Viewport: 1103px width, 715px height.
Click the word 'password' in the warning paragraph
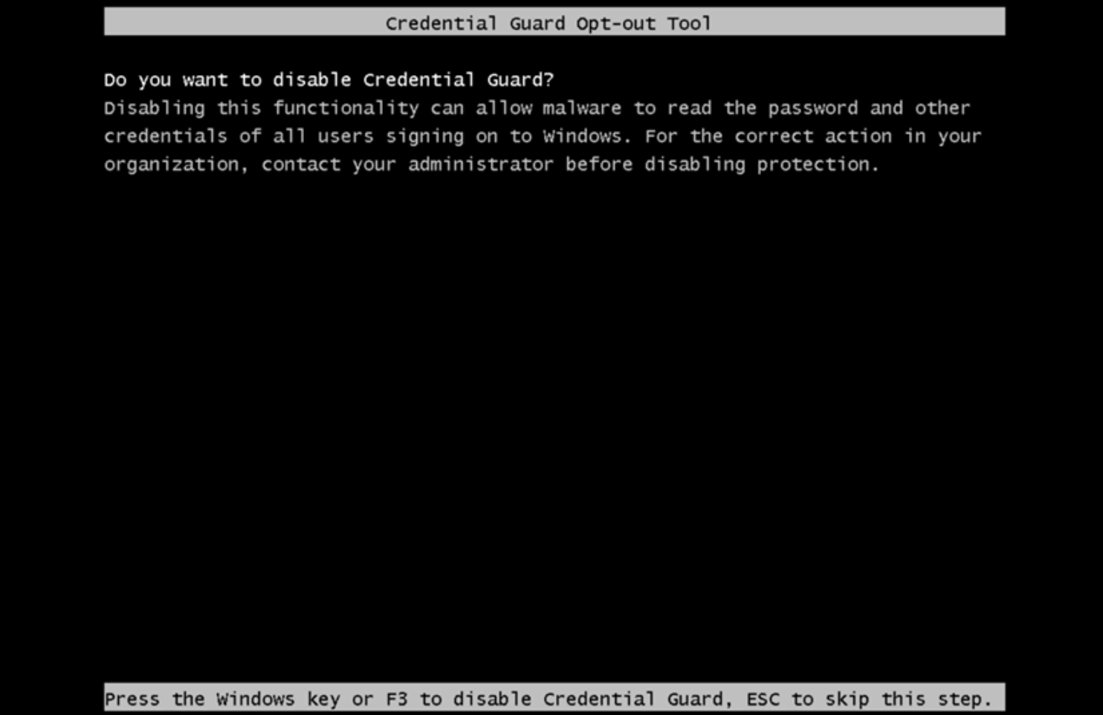coord(812,109)
